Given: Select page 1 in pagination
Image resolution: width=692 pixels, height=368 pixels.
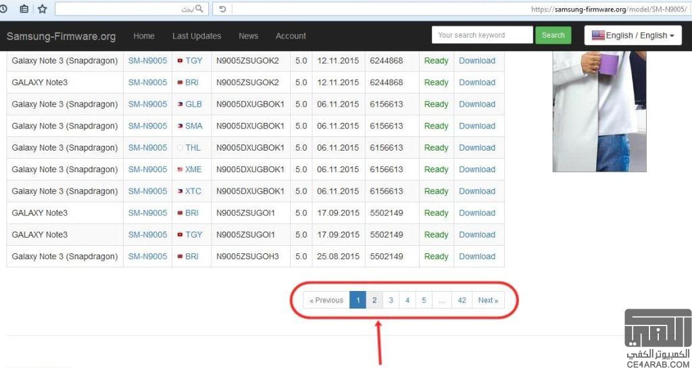Looking at the screenshot, I should [358, 300].
